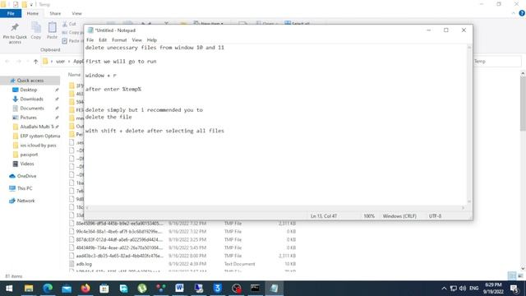Open Notepad Format menu

pos(119,40)
